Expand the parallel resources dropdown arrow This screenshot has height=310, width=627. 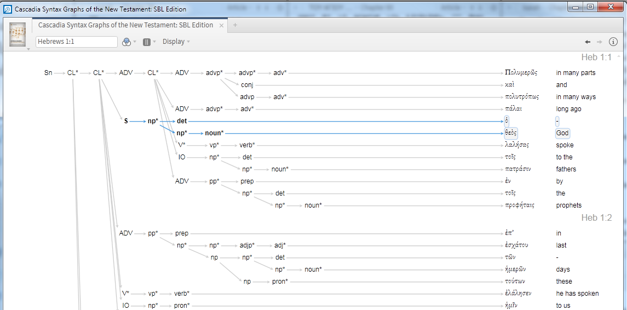click(154, 42)
